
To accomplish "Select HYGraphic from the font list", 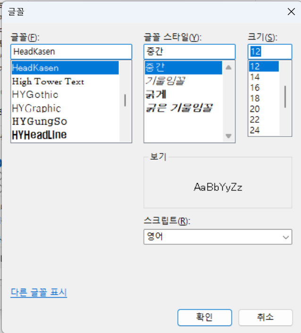I will point(37,108).
